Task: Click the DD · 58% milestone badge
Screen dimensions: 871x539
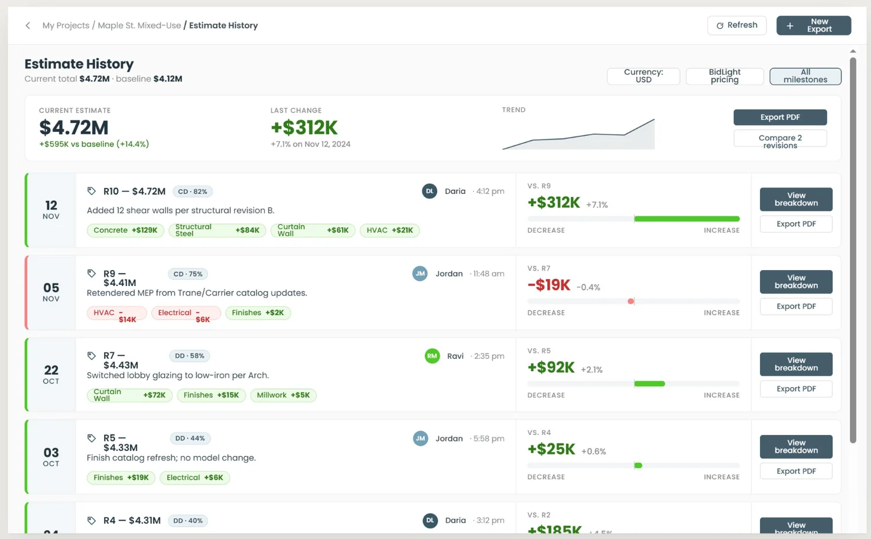Action: pyautogui.click(x=189, y=356)
